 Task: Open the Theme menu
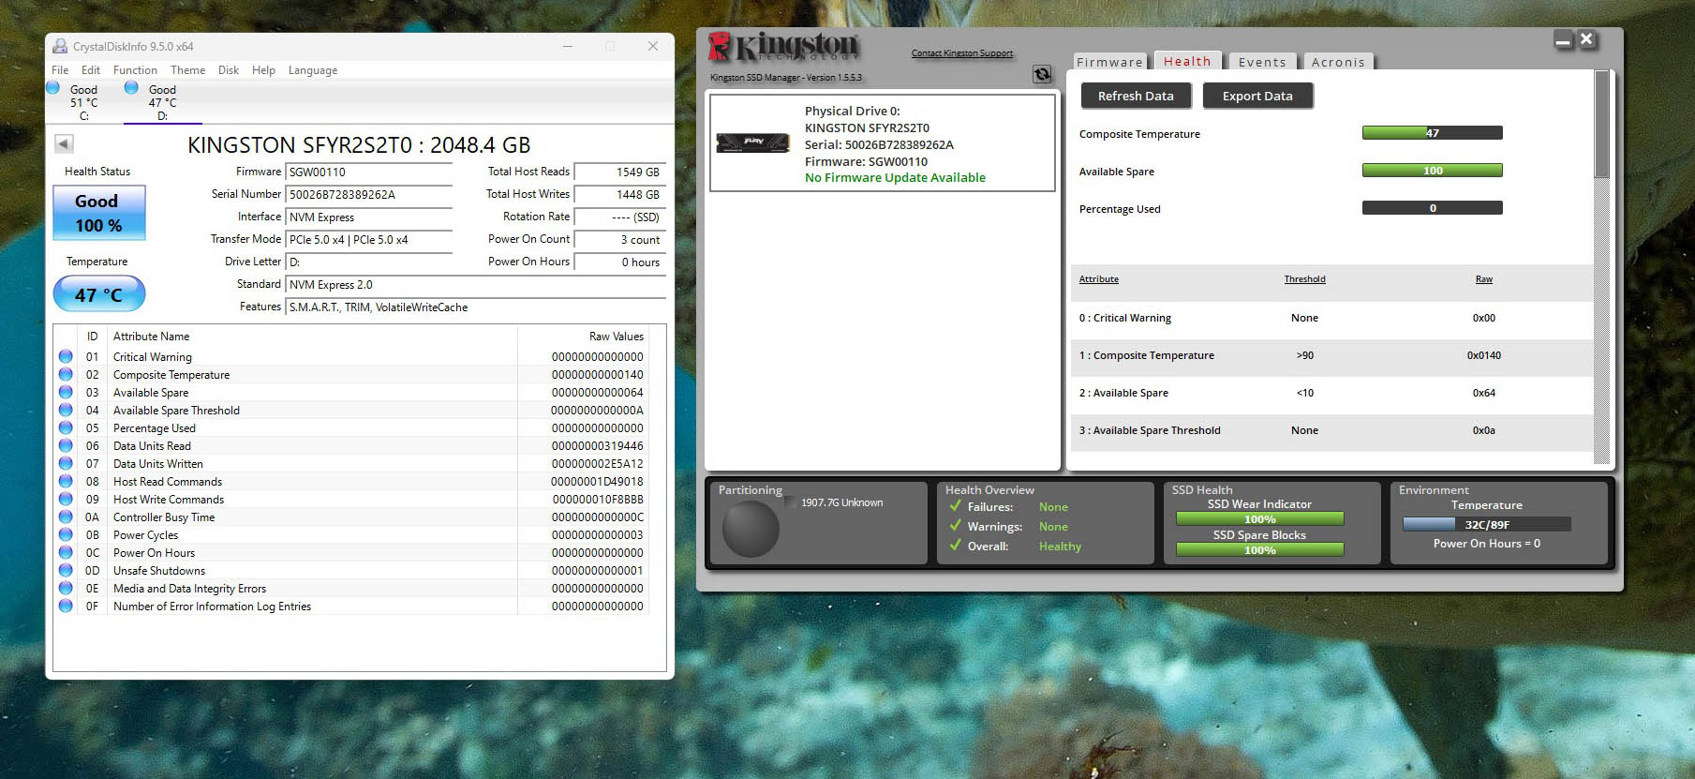(x=187, y=70)
